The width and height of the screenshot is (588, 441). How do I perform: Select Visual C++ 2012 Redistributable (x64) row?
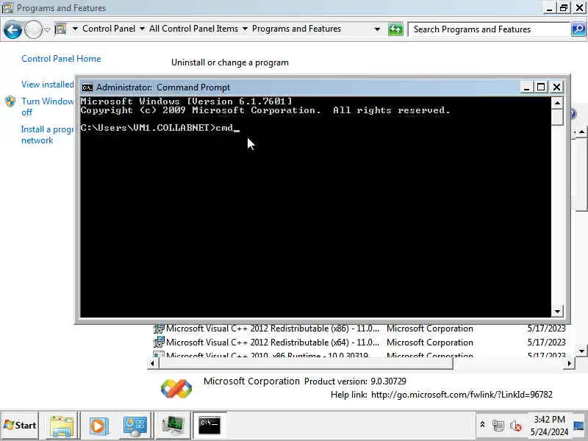click(359, 343)
